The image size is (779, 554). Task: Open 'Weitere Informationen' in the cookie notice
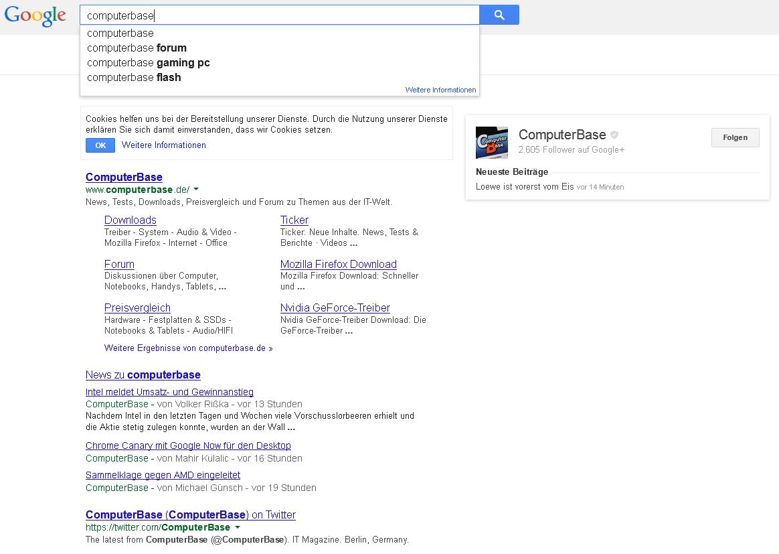pos(164,145)
